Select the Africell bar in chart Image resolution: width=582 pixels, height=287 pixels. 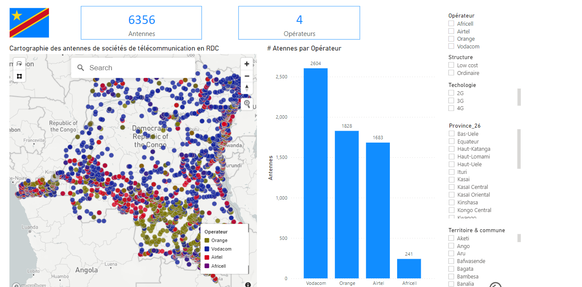[x=409, y=269]
